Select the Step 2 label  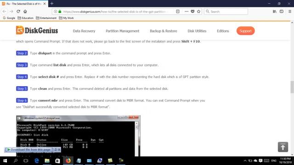[22, 53]
